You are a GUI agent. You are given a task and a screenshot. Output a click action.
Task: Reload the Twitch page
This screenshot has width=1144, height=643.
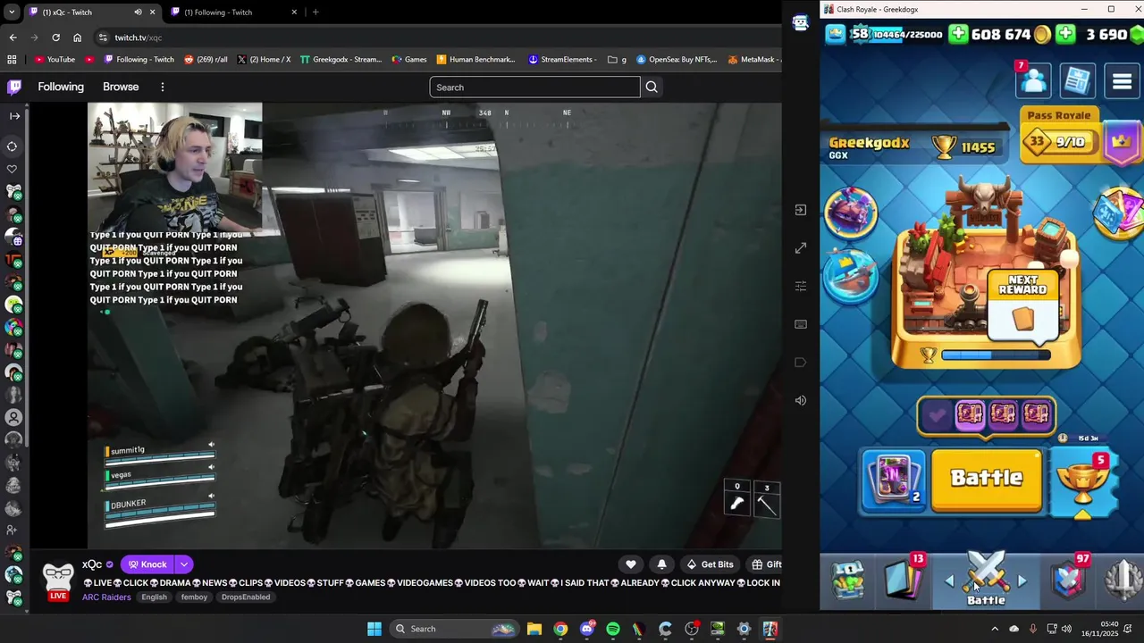55,38
